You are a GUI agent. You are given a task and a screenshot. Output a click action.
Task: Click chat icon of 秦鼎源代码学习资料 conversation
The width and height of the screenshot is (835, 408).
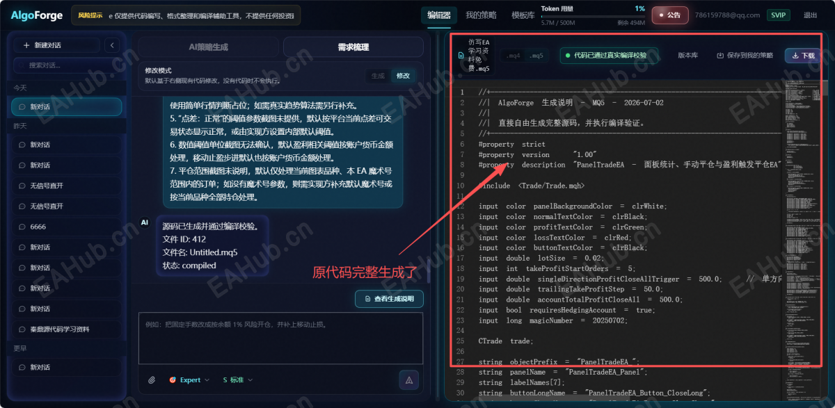pyautogui.click(x=22, y=329)
